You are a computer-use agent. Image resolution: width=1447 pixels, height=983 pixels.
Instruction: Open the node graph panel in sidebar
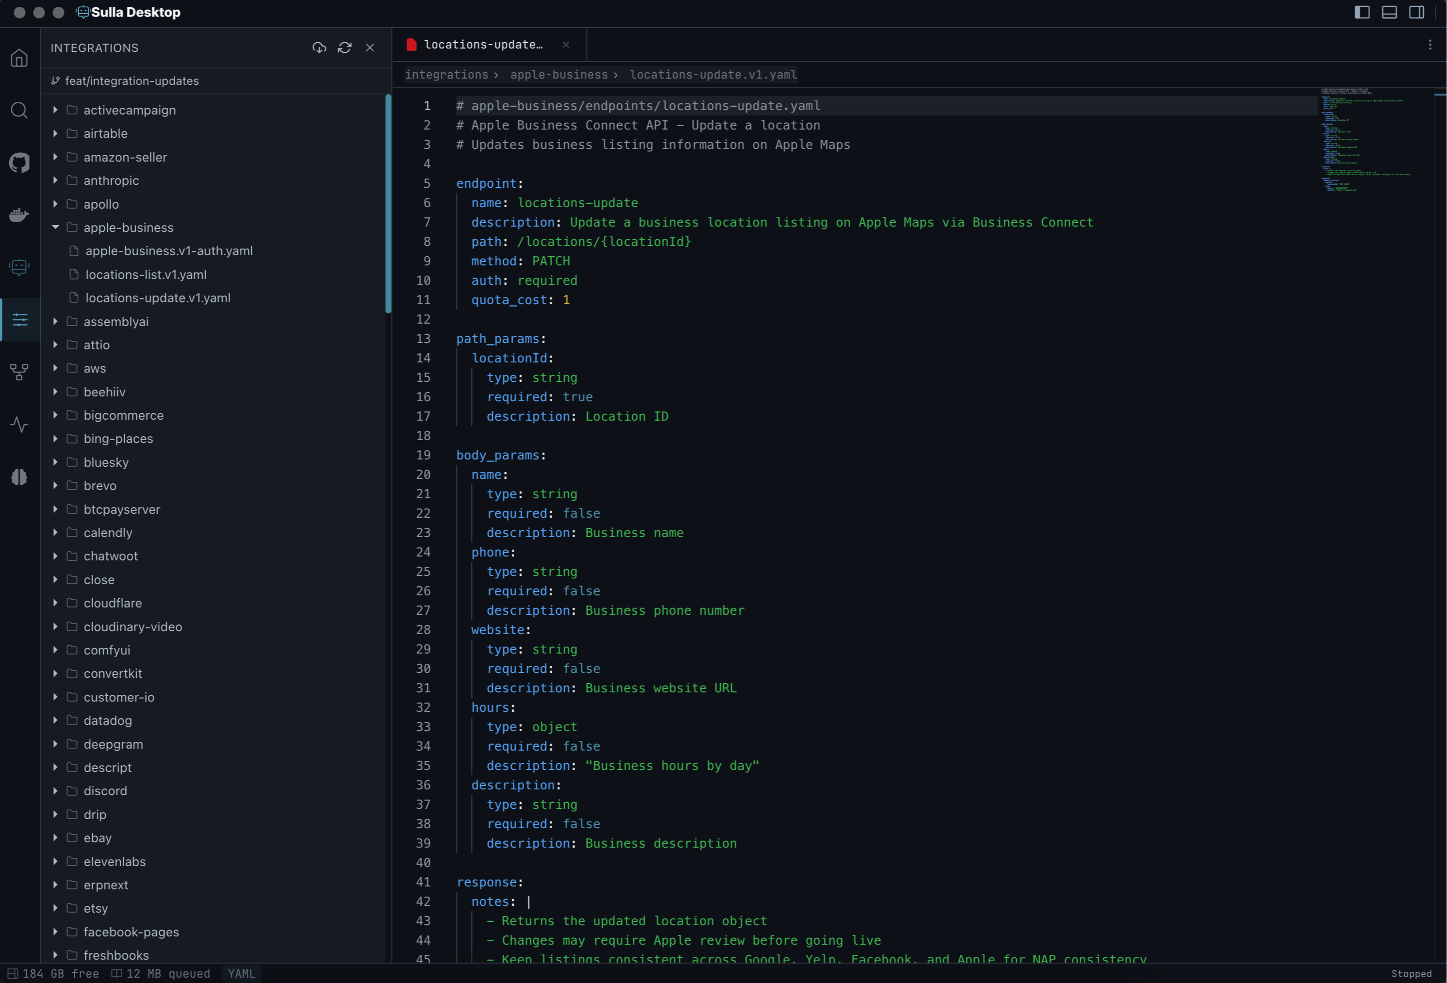[x=19, y=371]
